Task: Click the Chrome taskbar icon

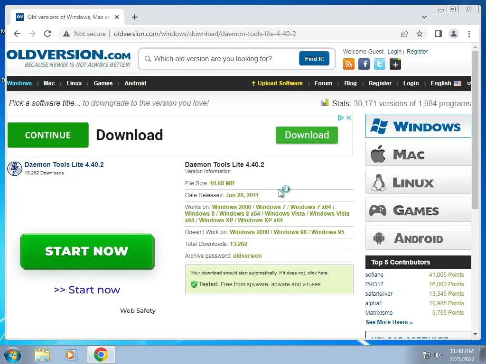Action: (x=101, y=355)
